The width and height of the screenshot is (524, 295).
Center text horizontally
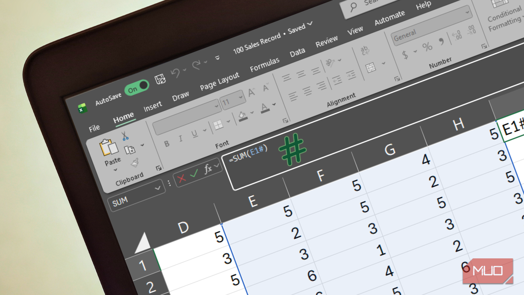[308, 91]
